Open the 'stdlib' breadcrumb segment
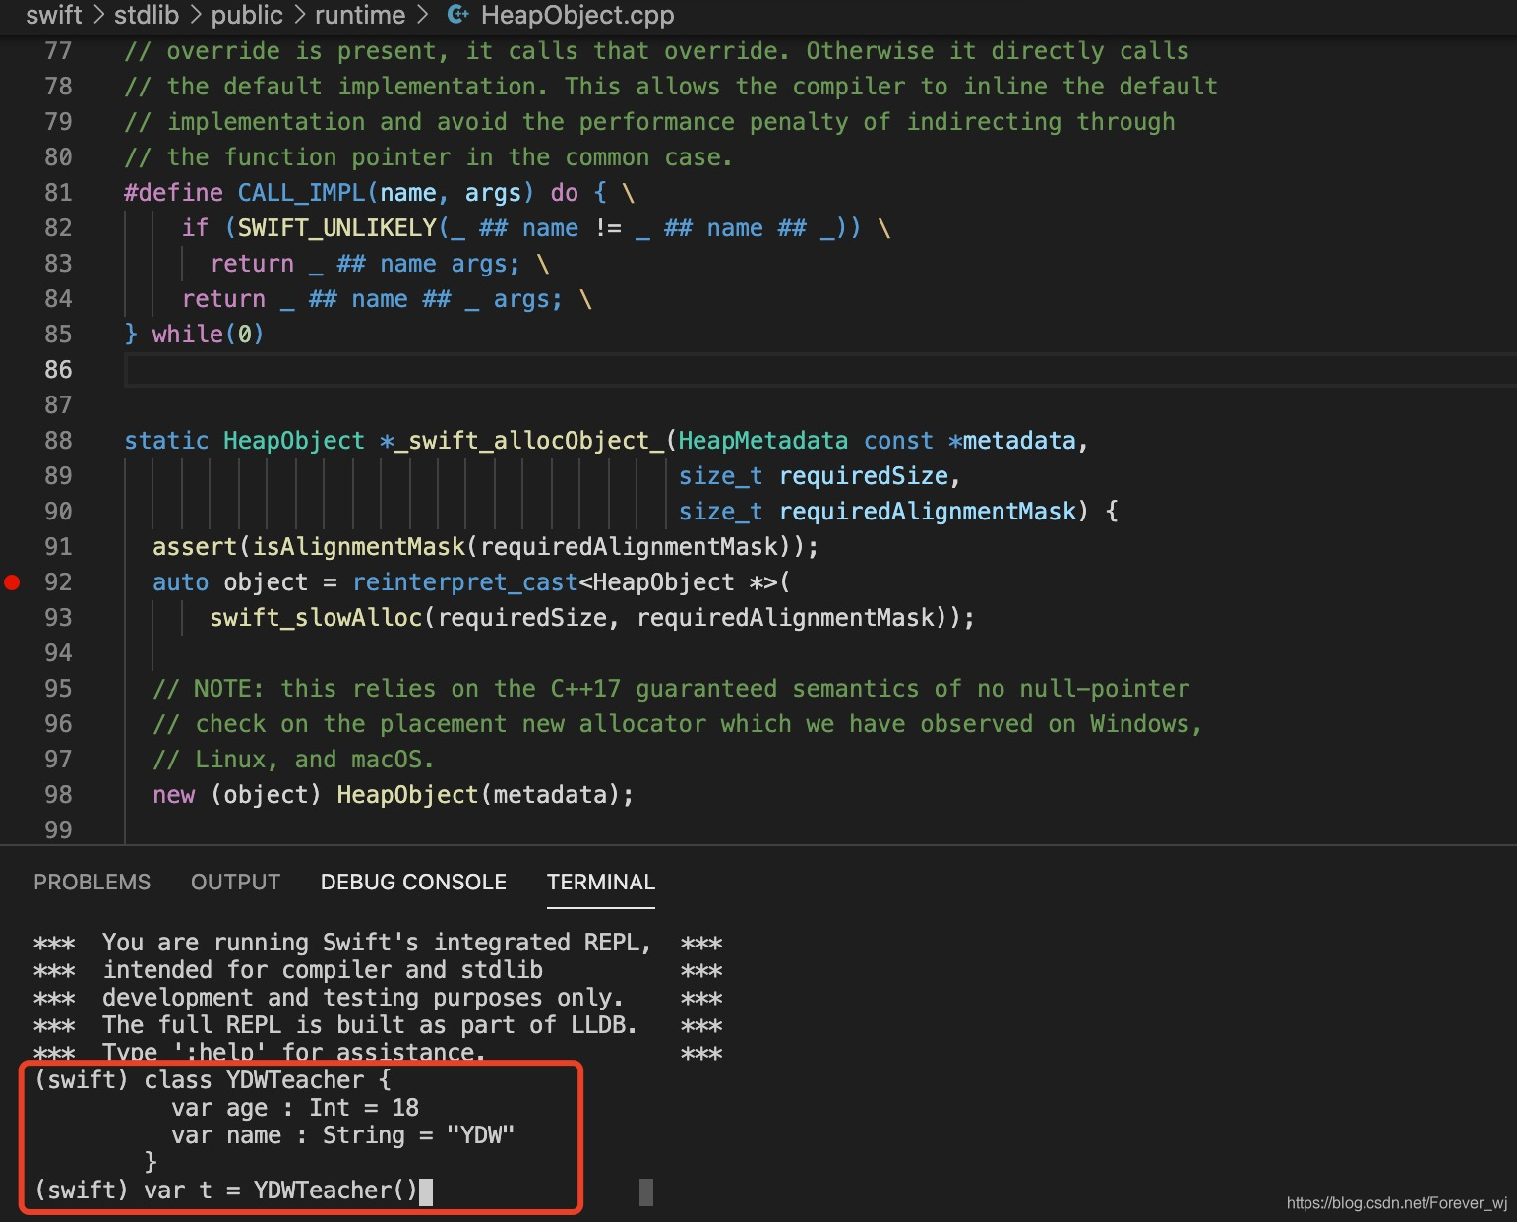This screenshot has height=1222, width=1517. [147, 15]
